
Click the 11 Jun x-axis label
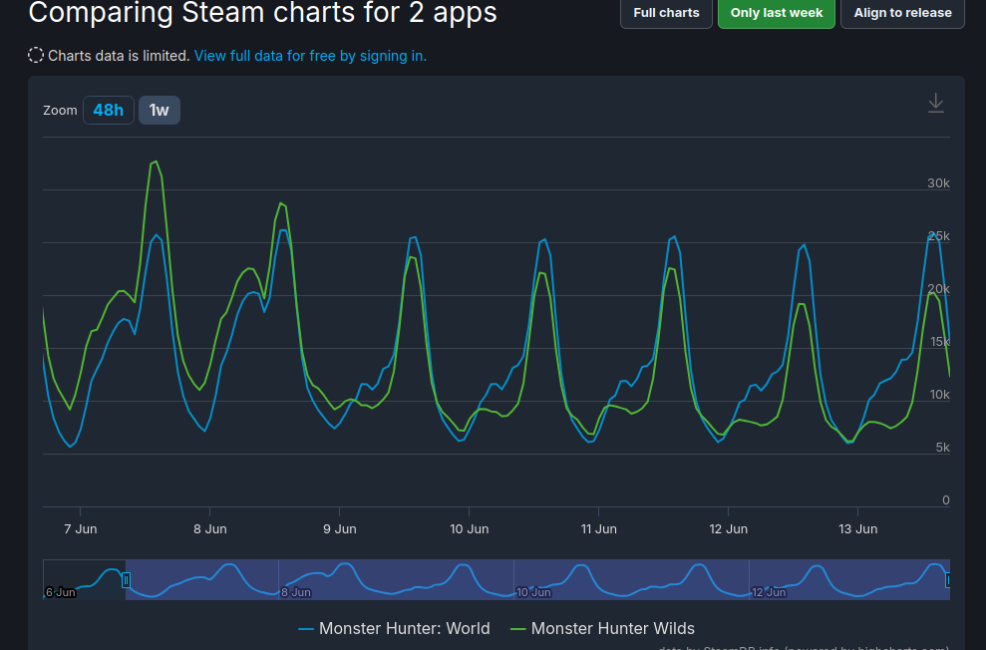598,528
